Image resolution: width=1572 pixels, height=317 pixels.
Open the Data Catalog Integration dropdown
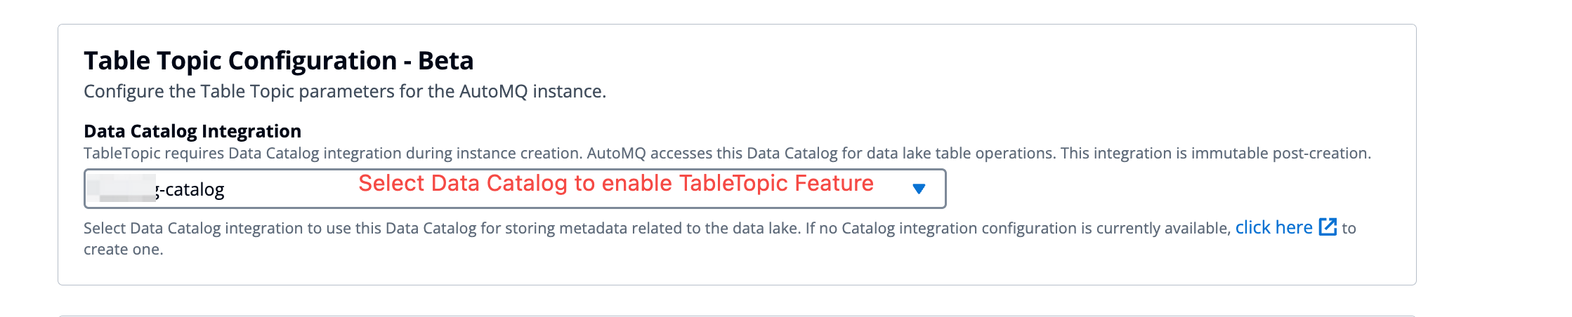pyautogui.click(x=515, y=189)
